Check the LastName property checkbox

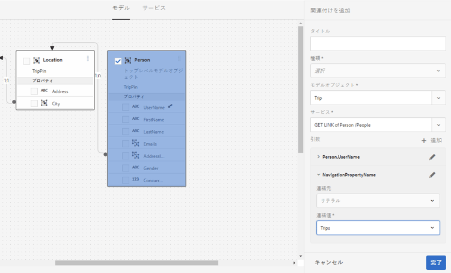tap(126, 132)
